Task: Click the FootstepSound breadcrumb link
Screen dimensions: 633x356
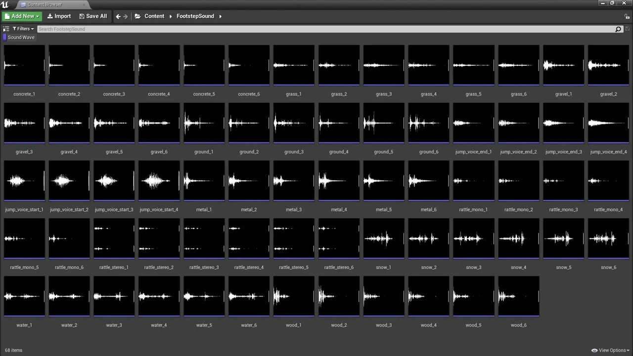Action: [195, 16]
